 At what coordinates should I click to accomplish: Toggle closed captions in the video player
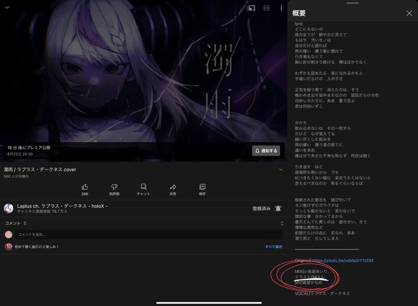266,8
